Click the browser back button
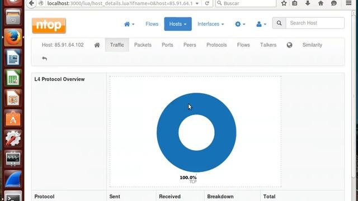358x201 pixels. pos(31,3)
